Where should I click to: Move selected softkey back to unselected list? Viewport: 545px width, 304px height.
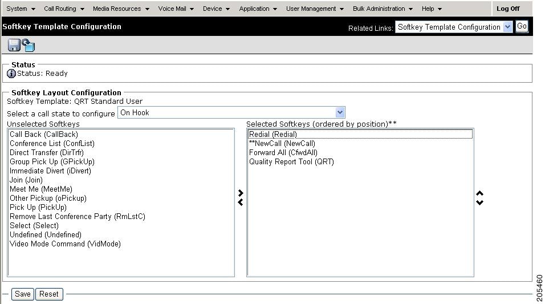(x=241, y=202)
